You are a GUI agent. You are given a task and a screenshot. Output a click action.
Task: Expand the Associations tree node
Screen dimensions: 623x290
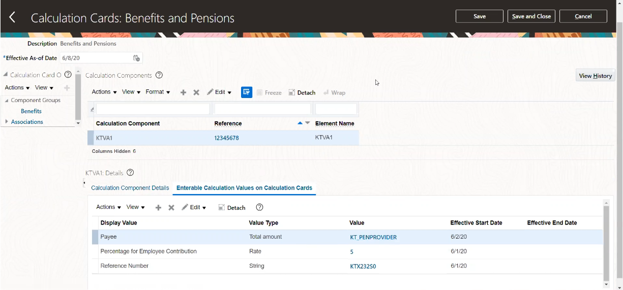pyautogui.click(x=7, y=122)
